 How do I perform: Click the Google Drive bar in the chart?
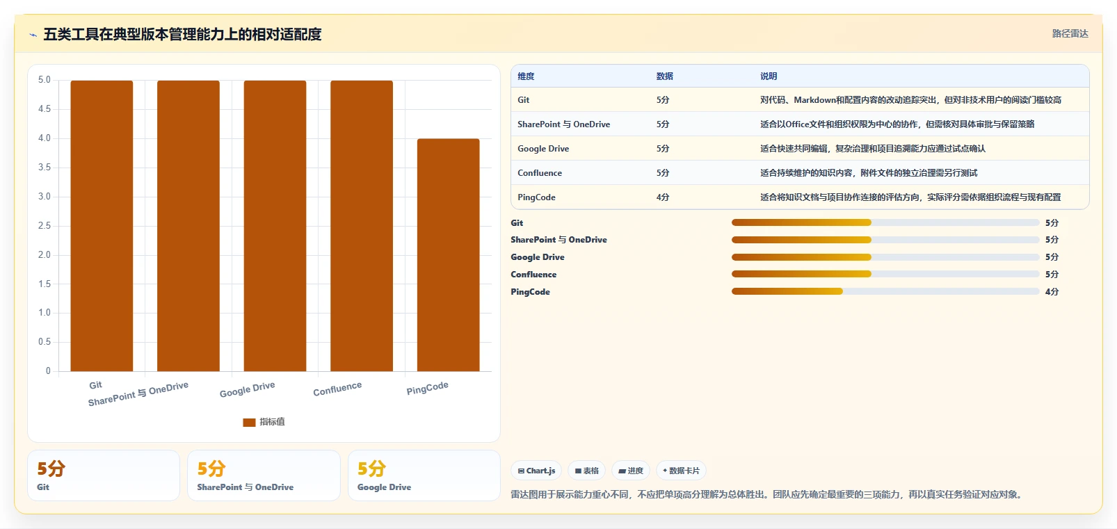pyautogui.click(x=275, y=226)
